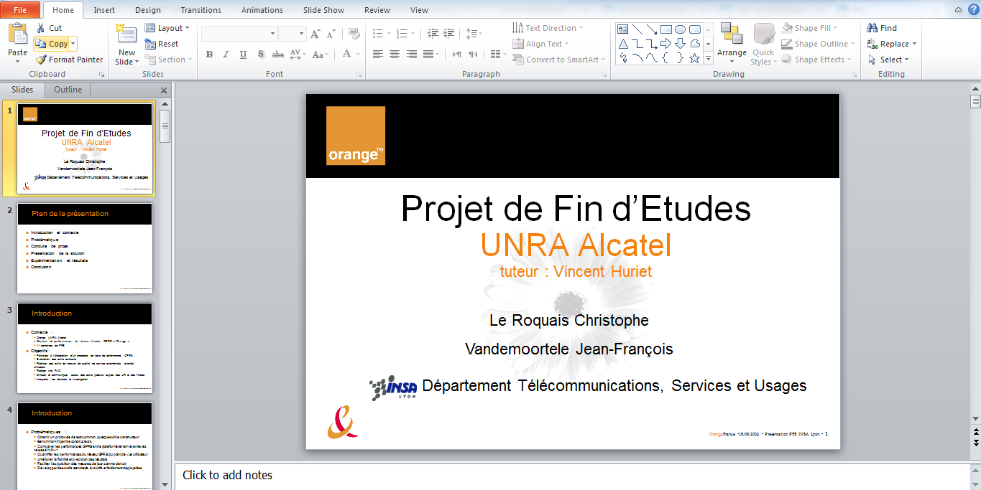Viewport: 981px width, 490px height.
Task: Switch to the Design tab
Action: [x=148, y=10]
